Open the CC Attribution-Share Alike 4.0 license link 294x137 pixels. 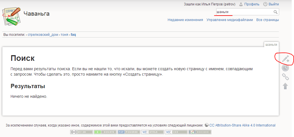click(x=242, y=125)
